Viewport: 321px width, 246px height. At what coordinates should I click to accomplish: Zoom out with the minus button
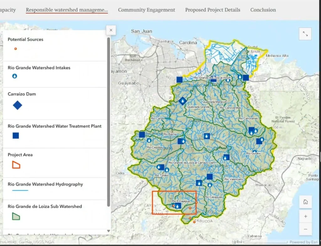(305, 229)
